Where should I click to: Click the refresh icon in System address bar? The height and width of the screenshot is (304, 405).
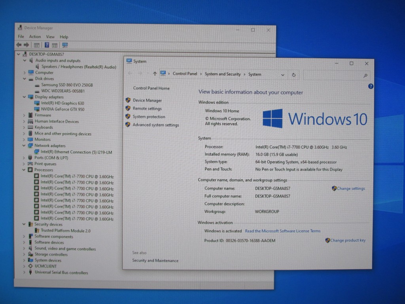pyautogui.click(x=294, y=75)
